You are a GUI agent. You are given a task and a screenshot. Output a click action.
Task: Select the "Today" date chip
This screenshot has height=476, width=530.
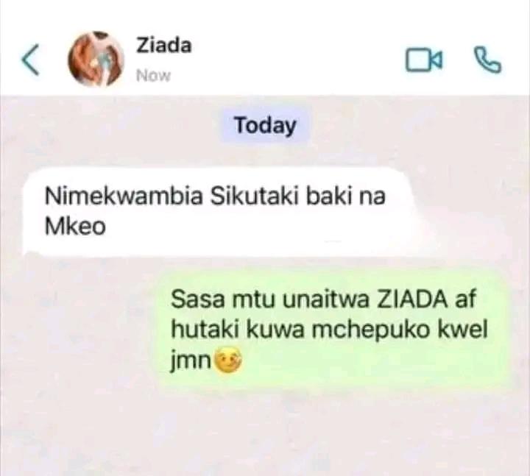point(265,126)
